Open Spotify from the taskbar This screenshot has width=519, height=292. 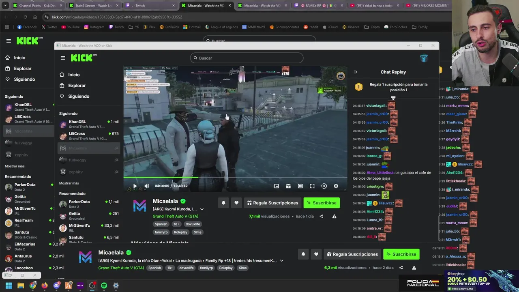(x=104, y=286)
